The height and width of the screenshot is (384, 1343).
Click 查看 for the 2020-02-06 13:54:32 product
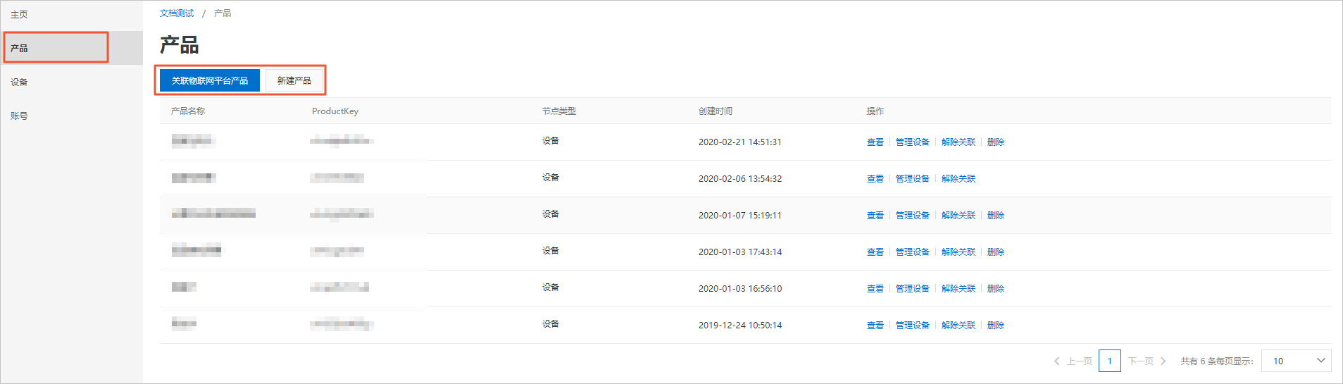tap(875, 179)
